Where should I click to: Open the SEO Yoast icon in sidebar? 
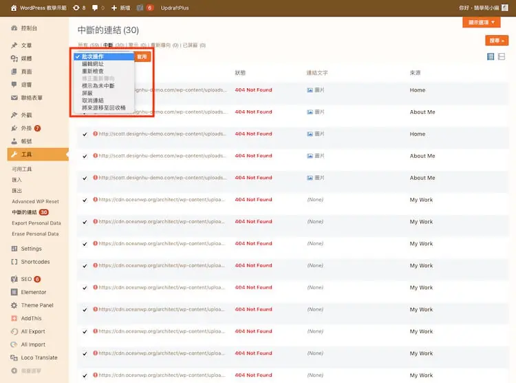[x=14, y=279]
